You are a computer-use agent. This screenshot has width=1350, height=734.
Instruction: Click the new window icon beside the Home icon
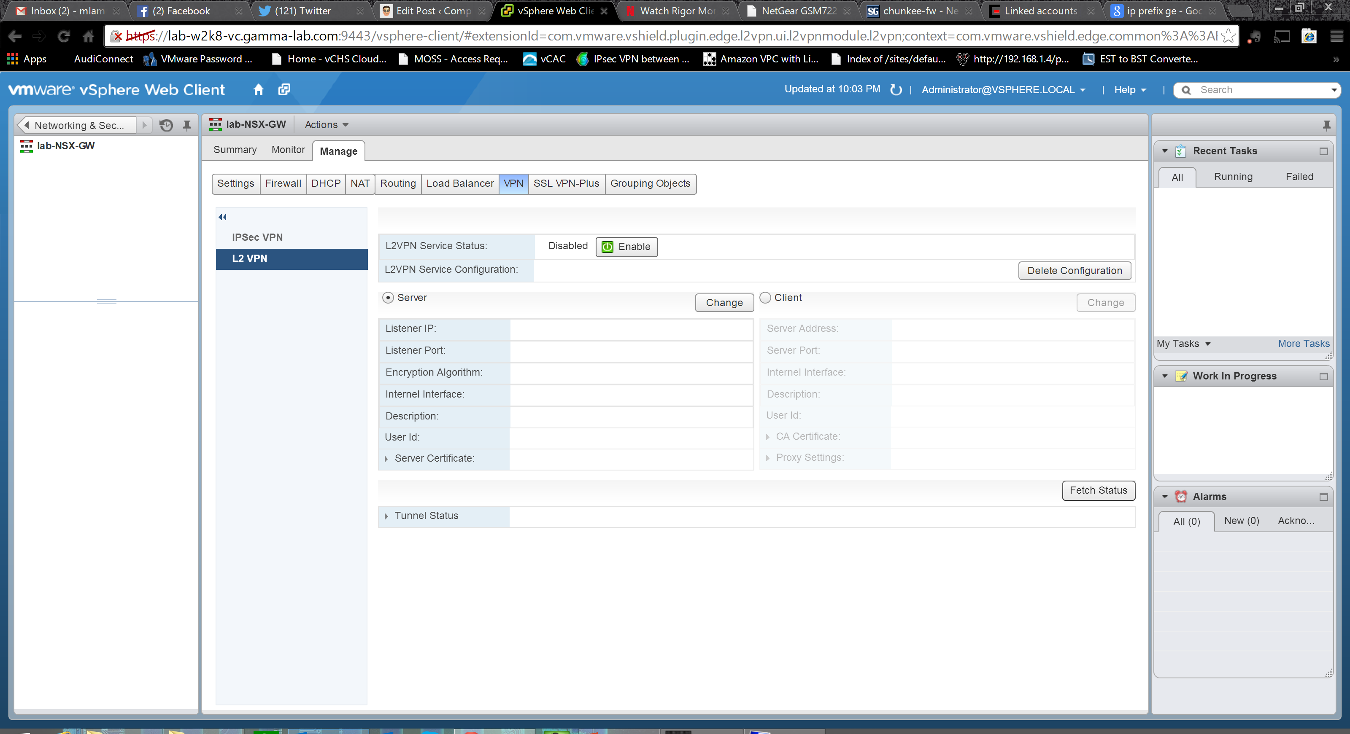(284, 89)
